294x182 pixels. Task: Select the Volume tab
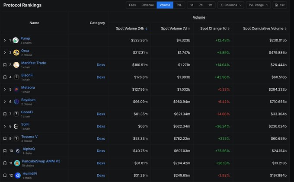coord(165,5)
